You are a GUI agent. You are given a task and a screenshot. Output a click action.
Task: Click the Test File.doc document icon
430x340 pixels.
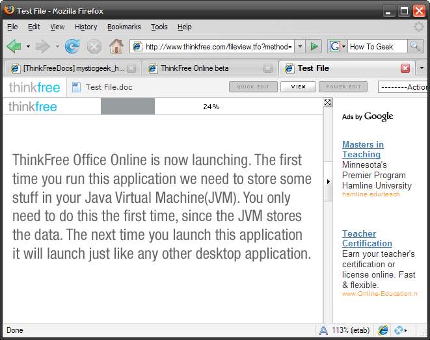pyautogui.click(x=76, y=87)
